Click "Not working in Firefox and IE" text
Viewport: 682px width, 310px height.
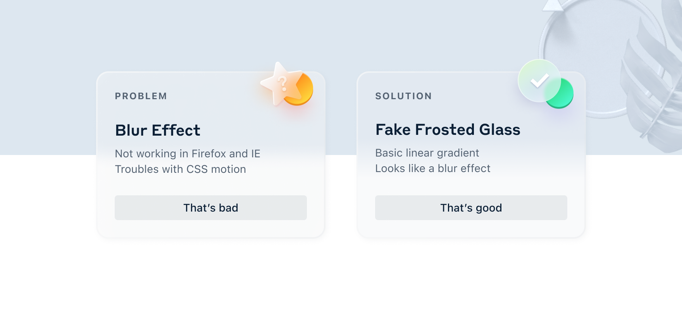click(x=188, y=154)
